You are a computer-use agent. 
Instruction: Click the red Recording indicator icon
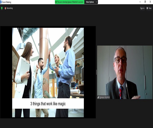point(5,8)
